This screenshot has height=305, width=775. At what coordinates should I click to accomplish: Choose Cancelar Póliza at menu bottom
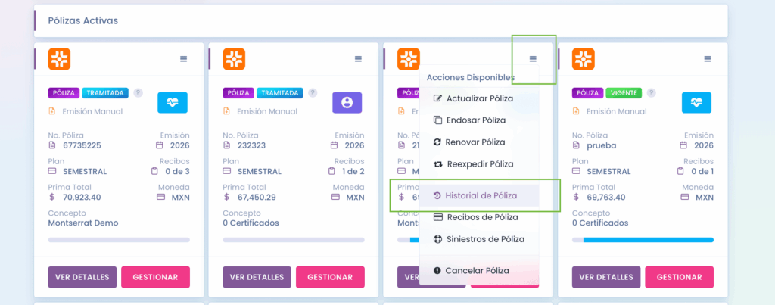479,270
